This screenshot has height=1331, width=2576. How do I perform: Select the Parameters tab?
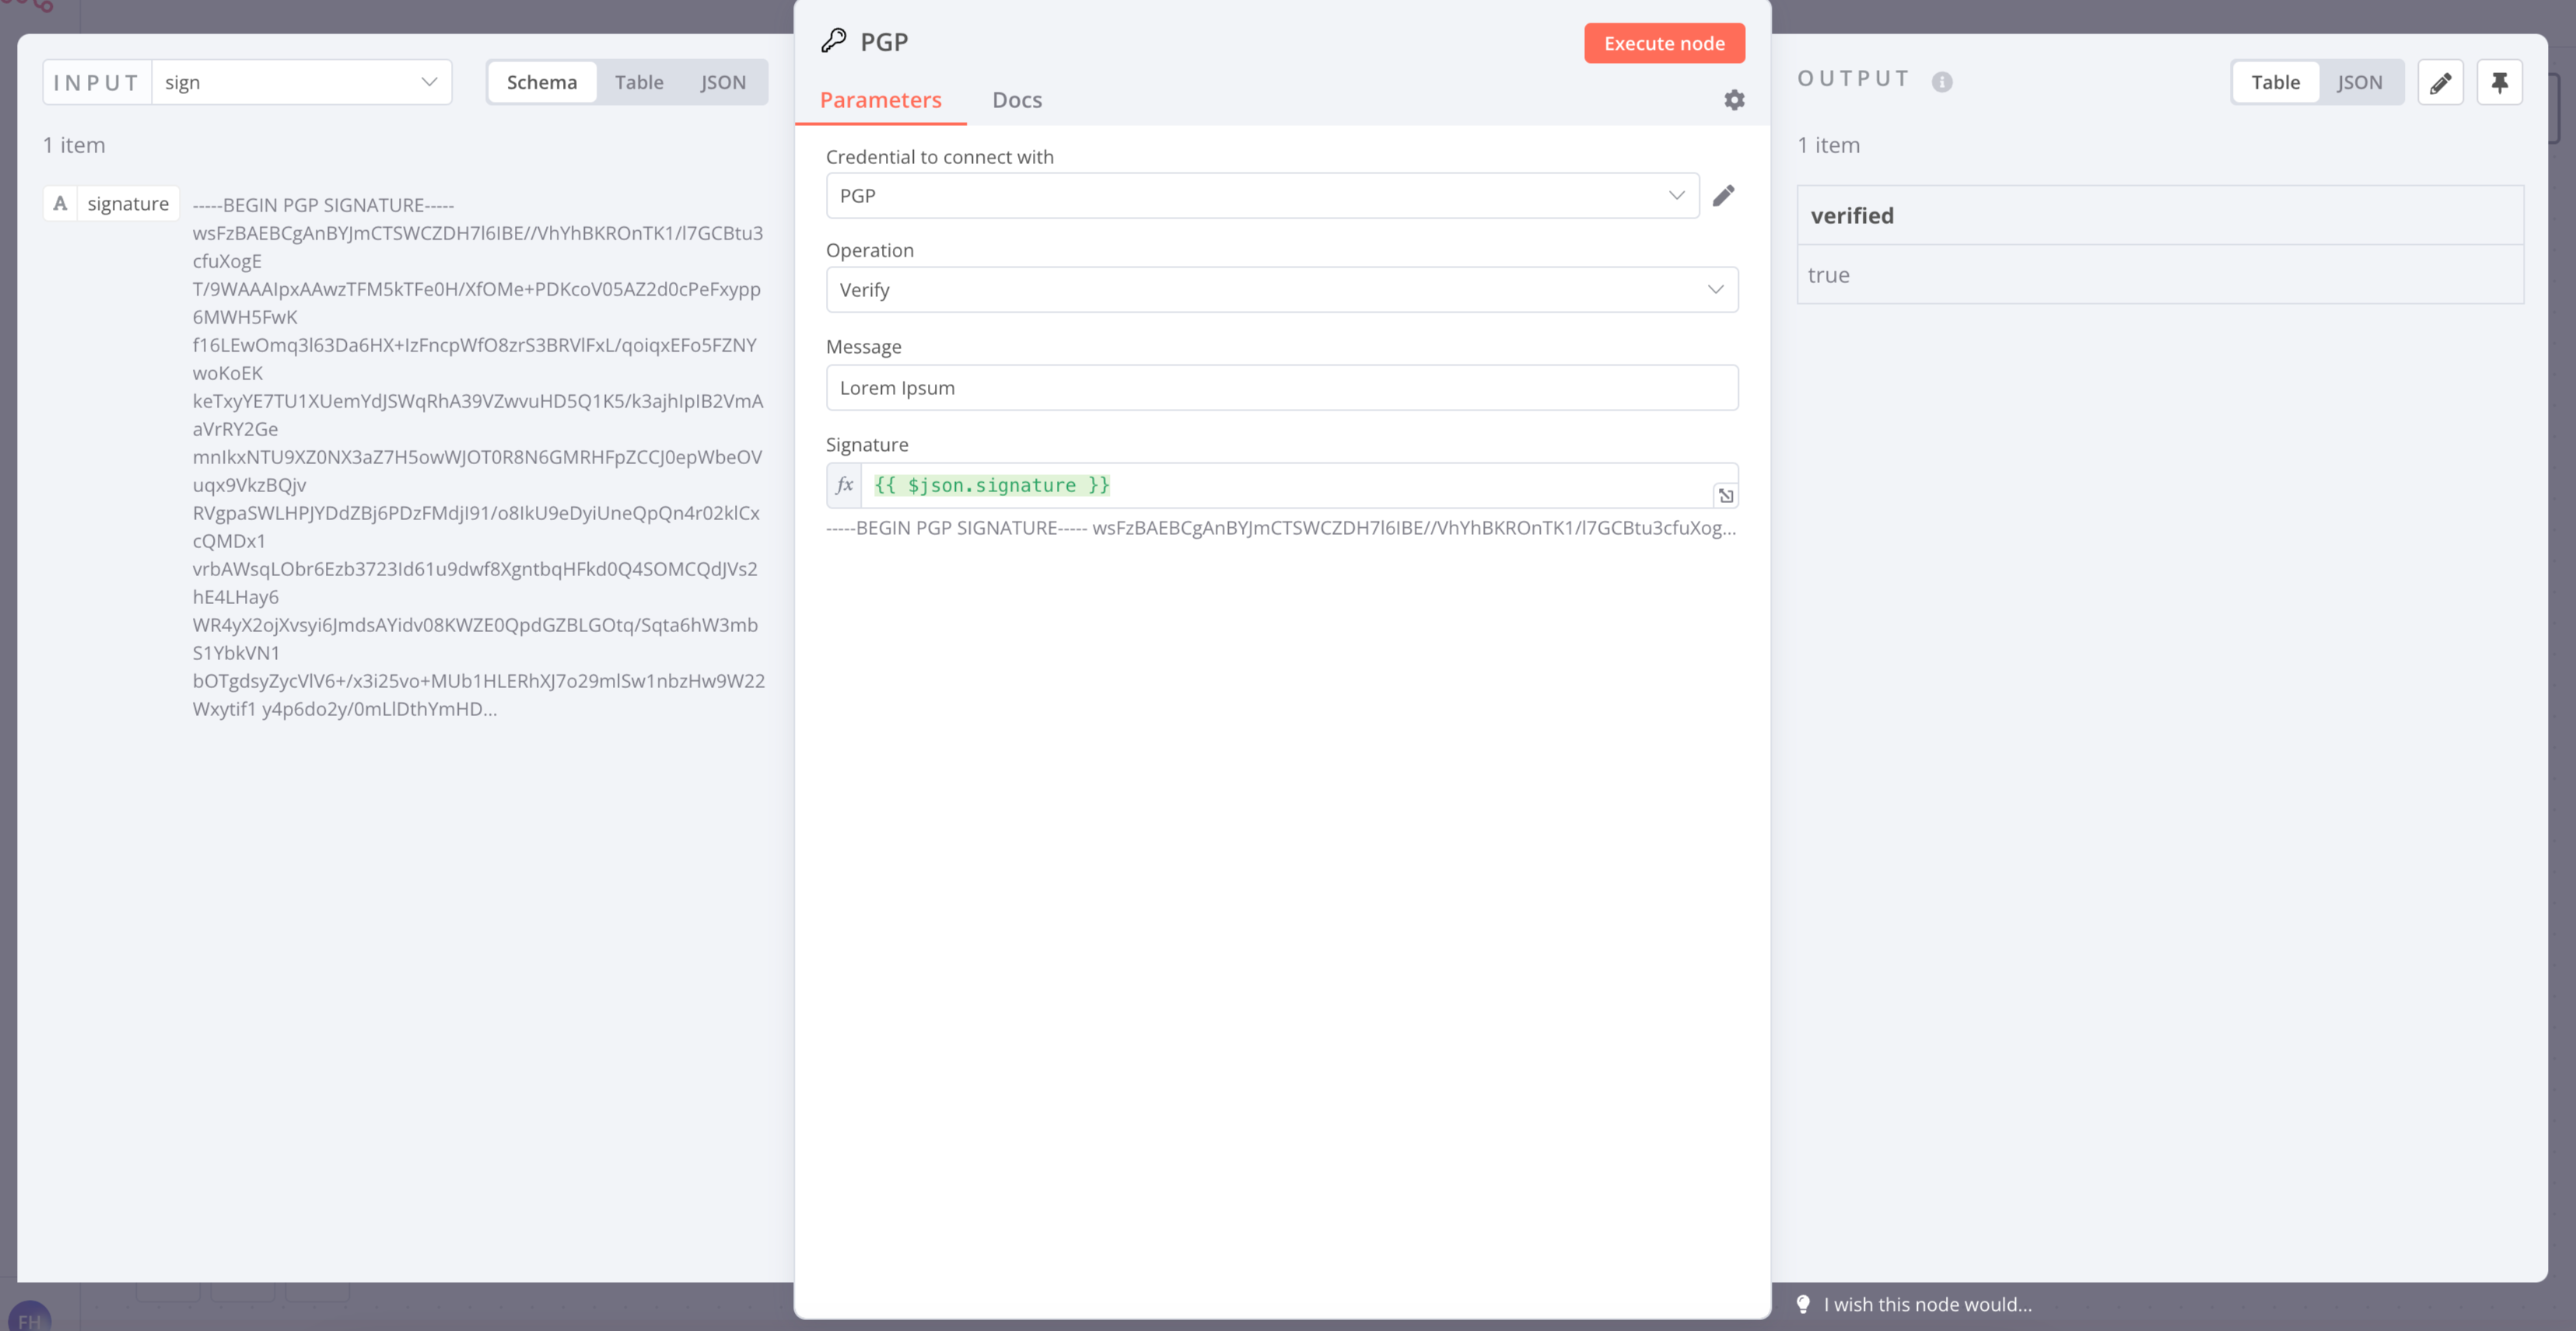click(880, 100)
